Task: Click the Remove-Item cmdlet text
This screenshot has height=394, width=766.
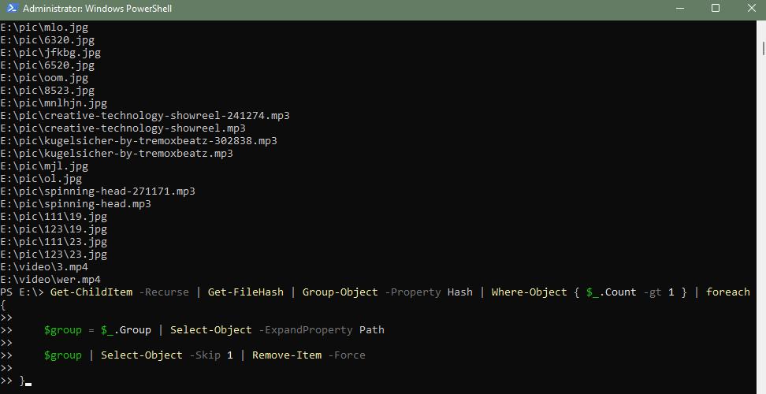Action: [286, 355]
